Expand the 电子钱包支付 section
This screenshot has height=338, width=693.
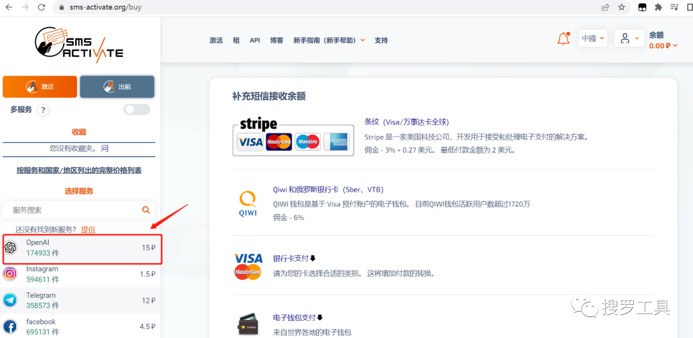pyautogui.click(x=298, y=317)
